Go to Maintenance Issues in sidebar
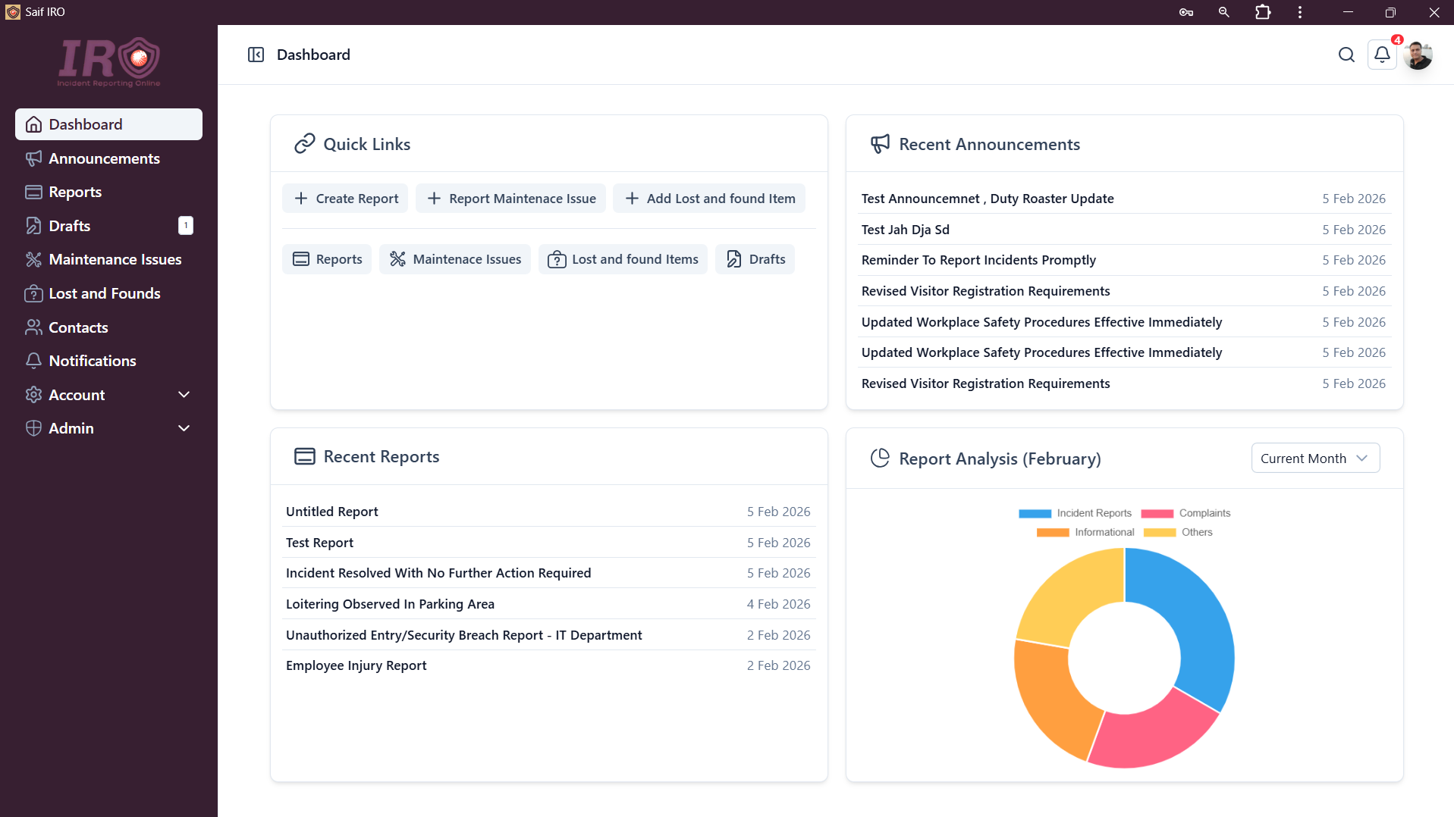 pos(115,259)
